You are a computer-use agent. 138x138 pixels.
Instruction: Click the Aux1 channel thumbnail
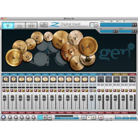116,79
